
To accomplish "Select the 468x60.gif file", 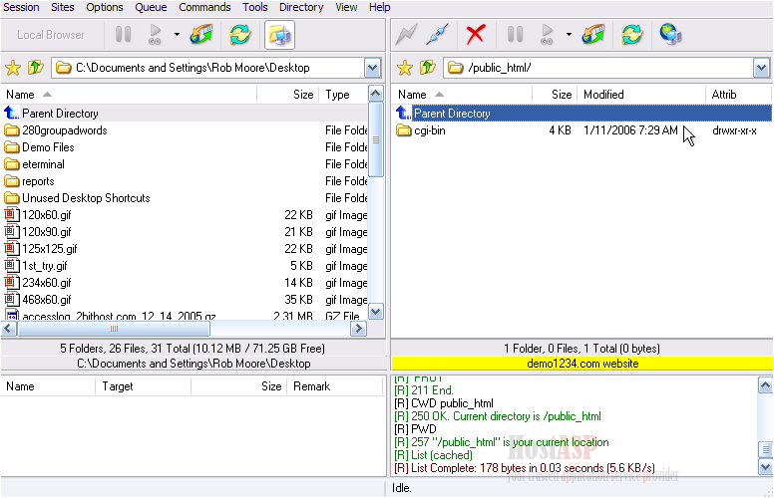I will (46, 300).
